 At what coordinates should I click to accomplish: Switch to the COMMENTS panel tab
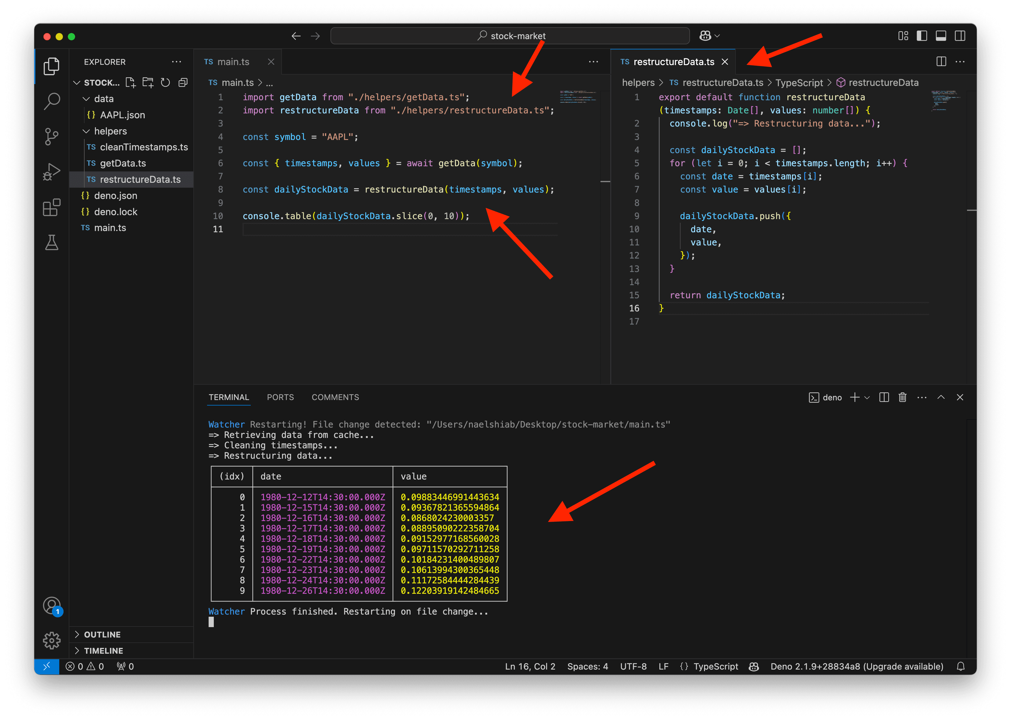(335, 398)
